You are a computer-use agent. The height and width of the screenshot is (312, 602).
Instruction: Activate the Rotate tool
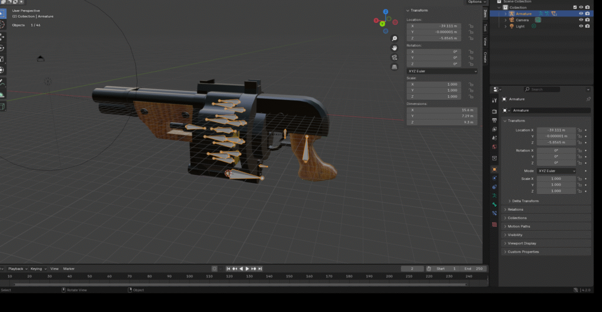[x=2, y=48]
